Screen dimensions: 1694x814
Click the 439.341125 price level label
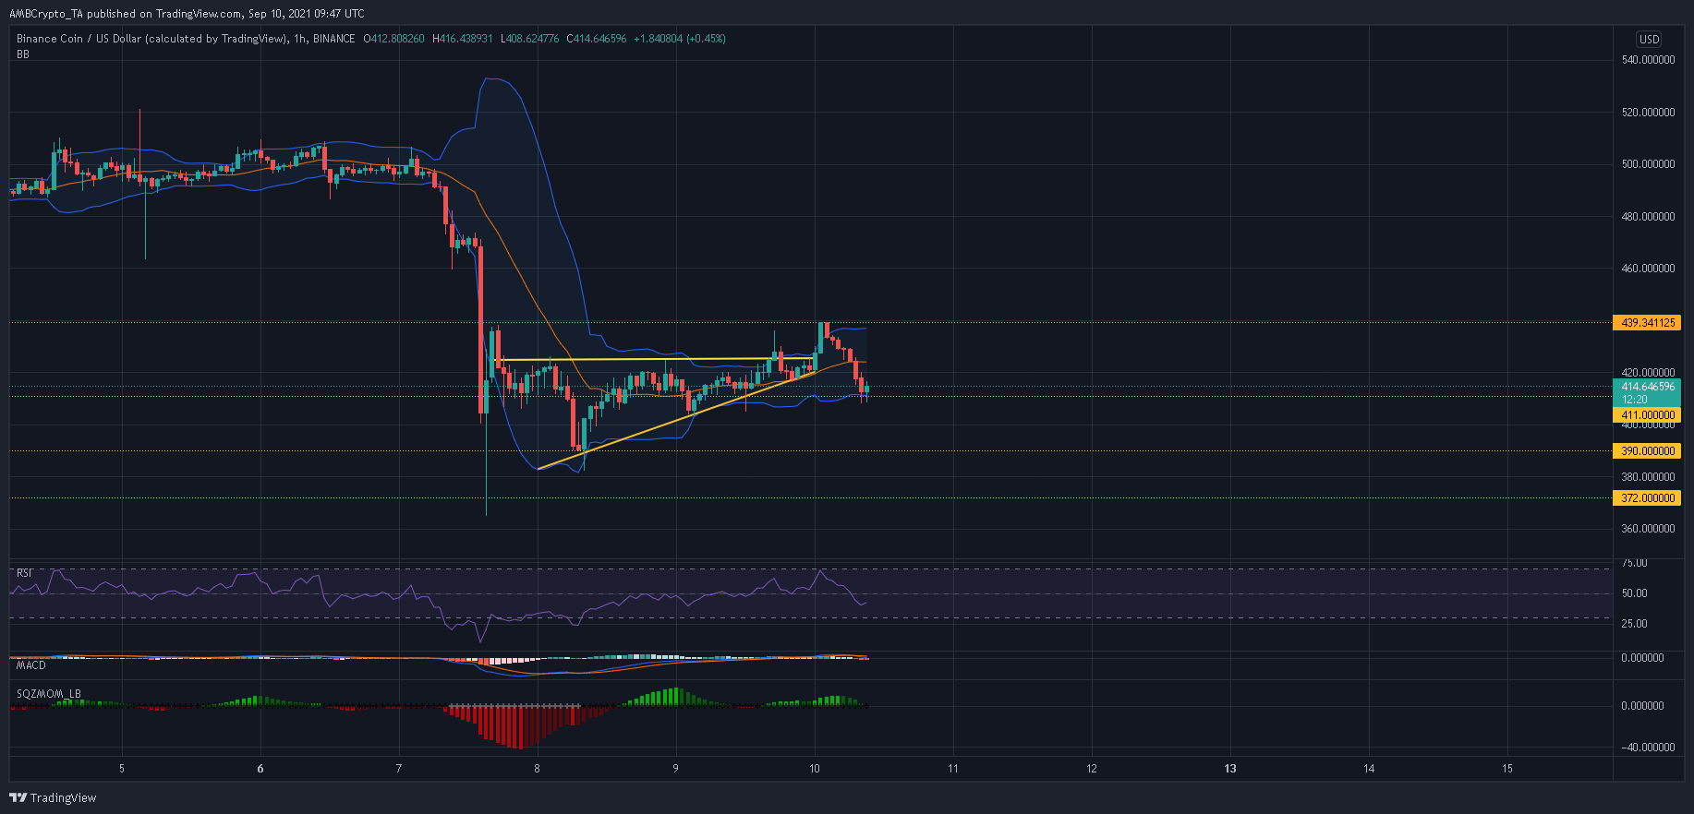1647,323
